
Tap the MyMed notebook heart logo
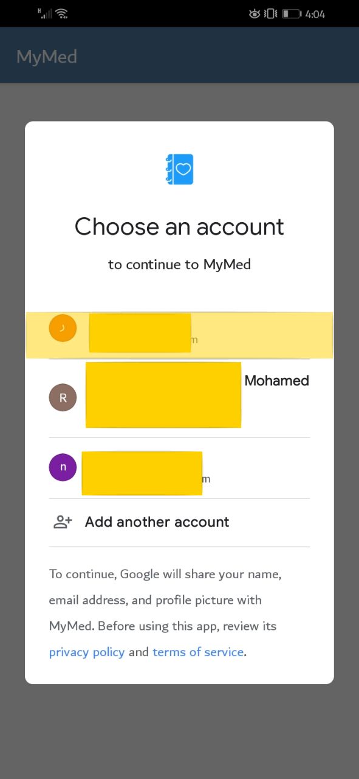(180, 169)
